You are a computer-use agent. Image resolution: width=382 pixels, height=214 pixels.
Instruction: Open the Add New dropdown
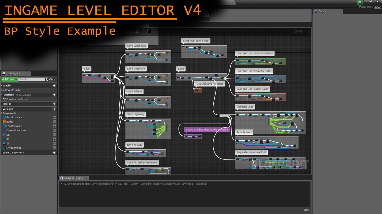coord(9,79)
